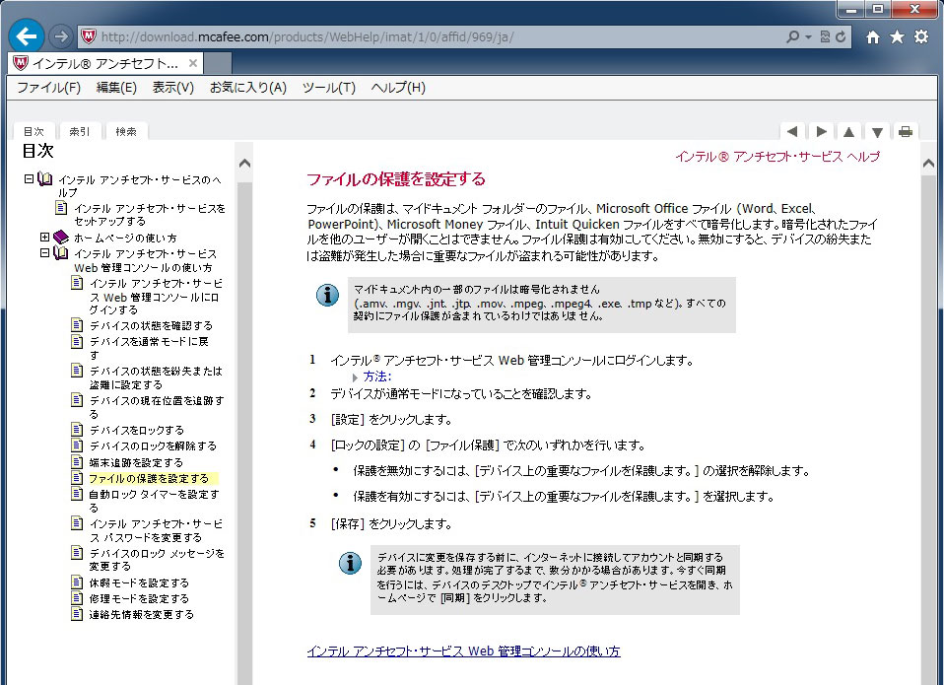The width and height of the screenshot is (944, 685).
Task: Collapse the インテル アンチセフト・サービスのヘルプ tree node
Action: coord(30,179)
